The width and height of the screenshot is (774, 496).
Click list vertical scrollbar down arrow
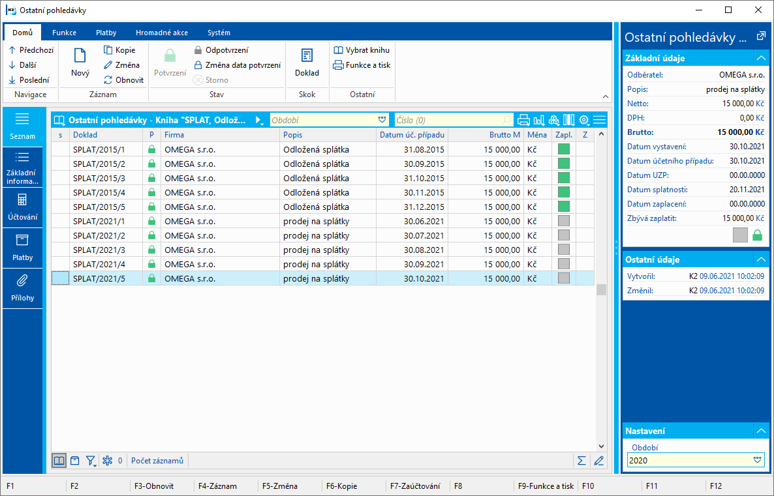click(x=601, y=446)
